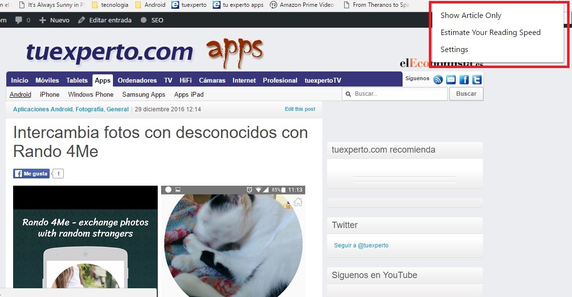Screen dimensions: 572x297
Task: Open the Seguir a @tuexperto link
Action: (x=361, y=245)
